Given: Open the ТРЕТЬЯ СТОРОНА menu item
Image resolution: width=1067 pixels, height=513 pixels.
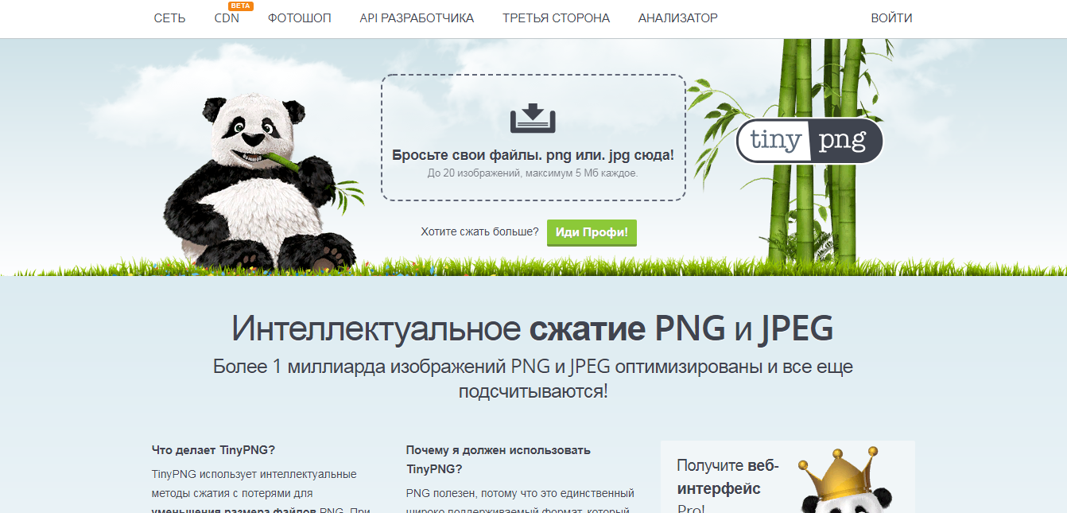Looking at the screenshot, I should 556,18.
